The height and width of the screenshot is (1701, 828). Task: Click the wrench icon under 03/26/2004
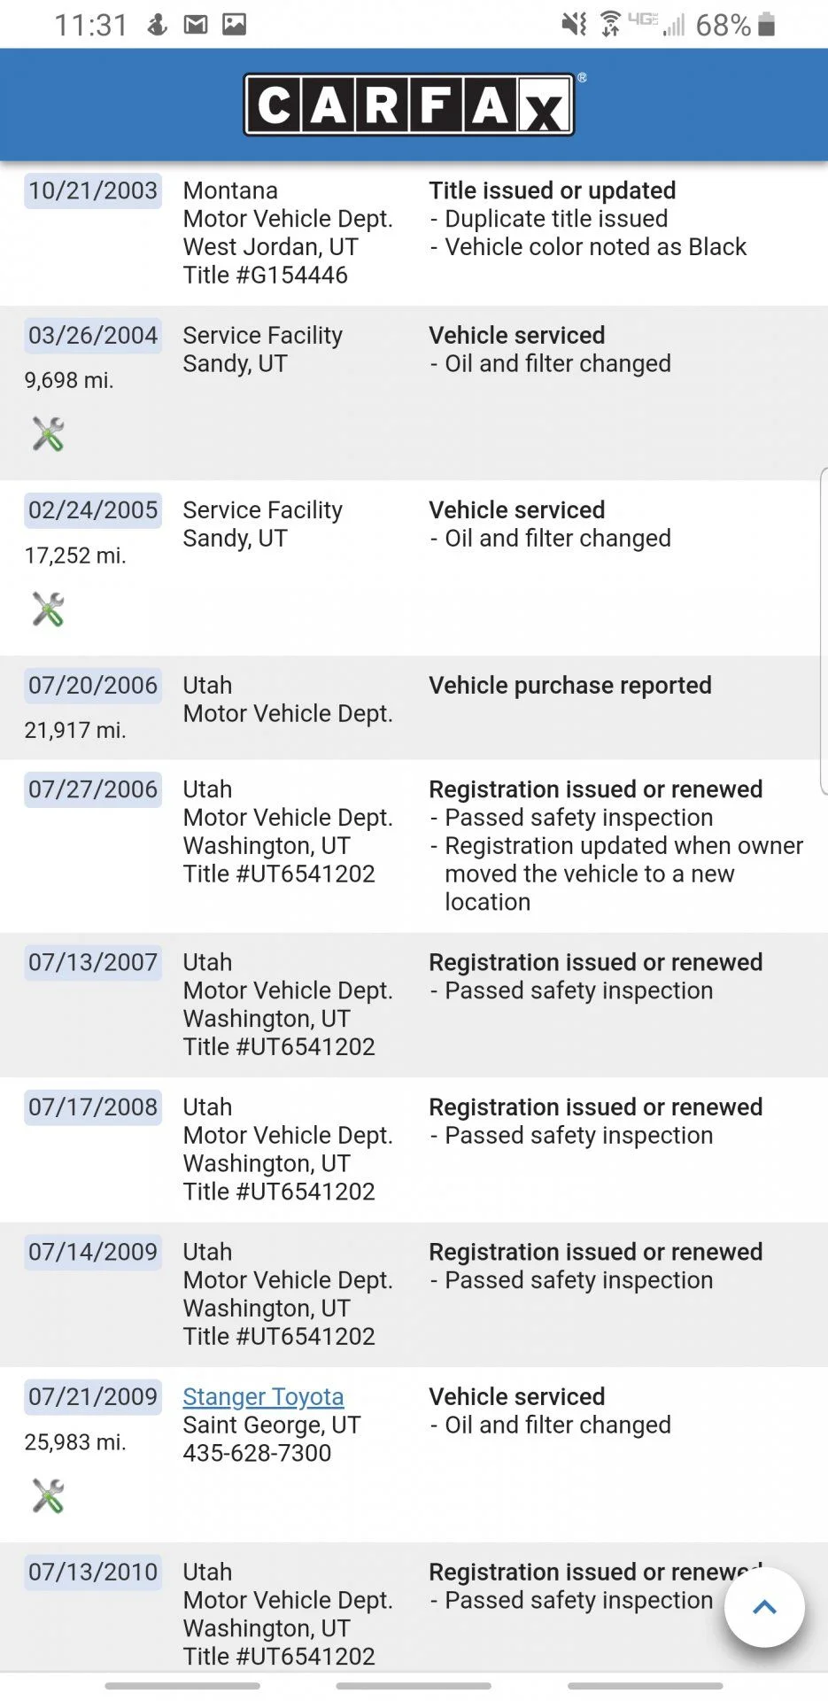click(x=48, y=434)
